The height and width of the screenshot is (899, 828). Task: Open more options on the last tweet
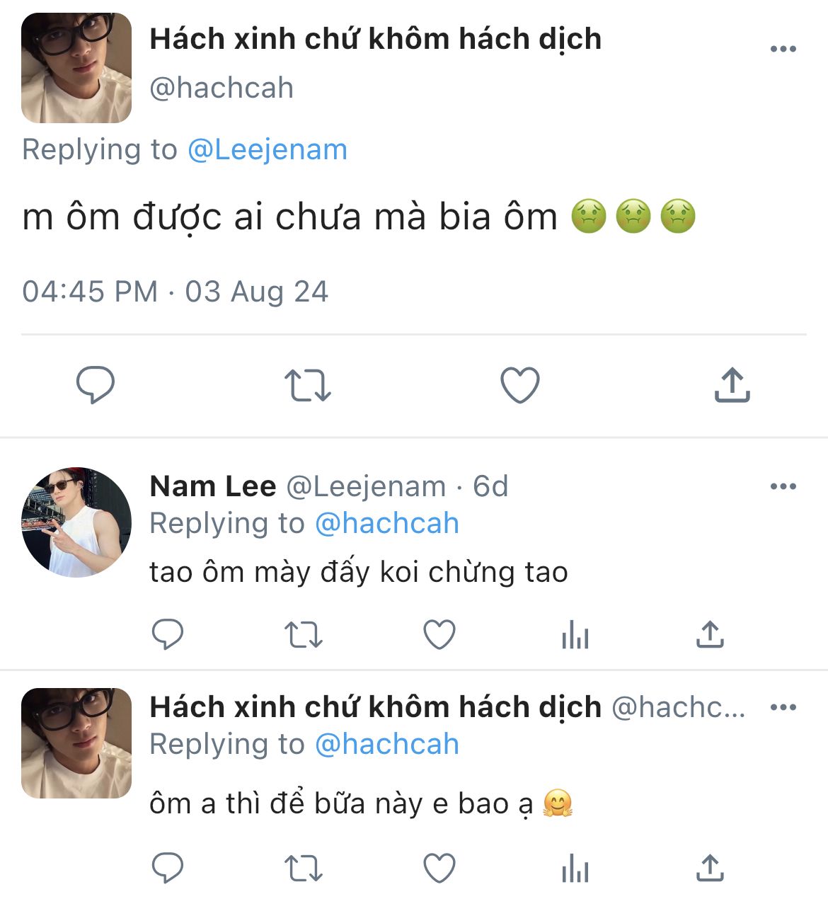click(783, 707)
